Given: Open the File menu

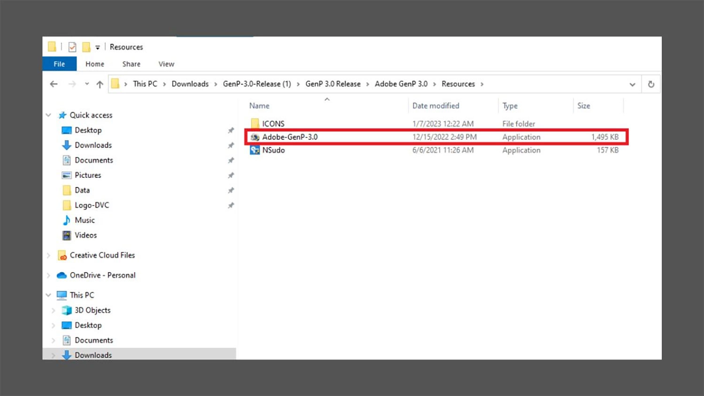Looking at the screenshot, I should coord(59,64).
